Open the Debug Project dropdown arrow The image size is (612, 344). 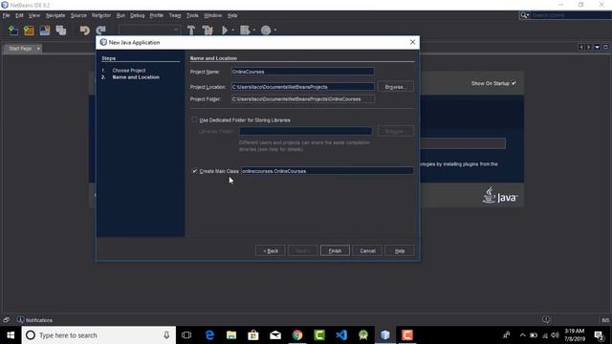[254, 30]
